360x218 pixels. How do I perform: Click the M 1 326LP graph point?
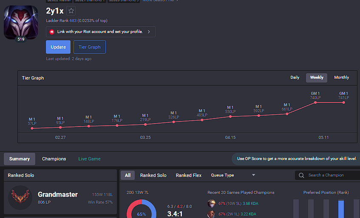click(x=173, y=122)
